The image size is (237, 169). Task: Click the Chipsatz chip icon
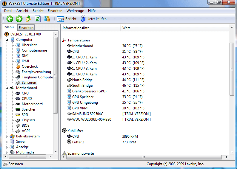18,120
